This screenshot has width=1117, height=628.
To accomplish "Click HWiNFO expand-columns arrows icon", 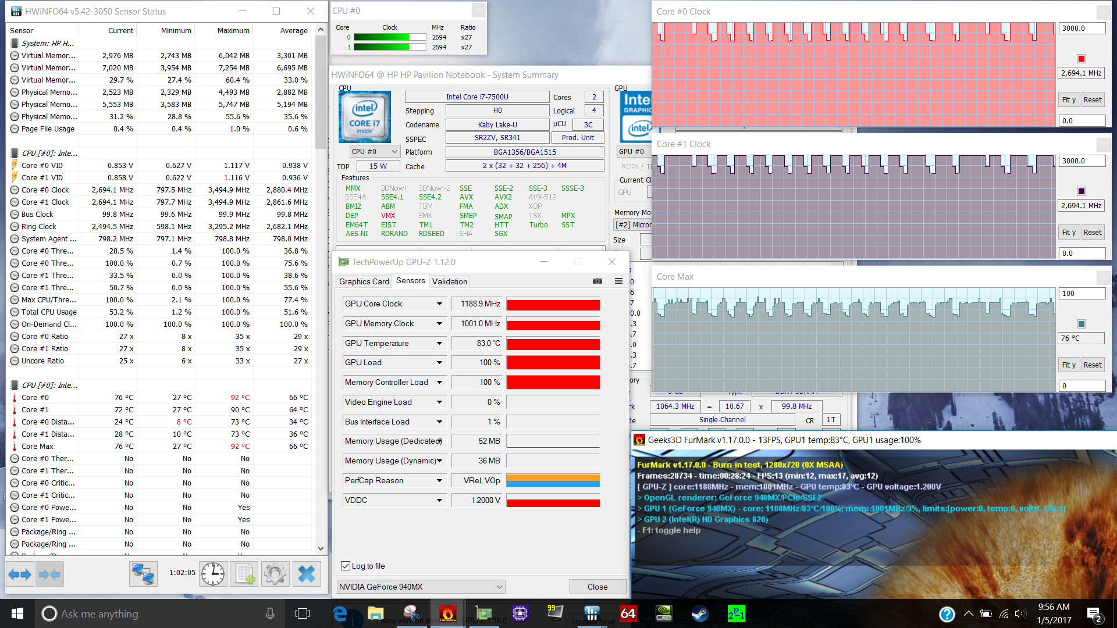I will [20, 575].
